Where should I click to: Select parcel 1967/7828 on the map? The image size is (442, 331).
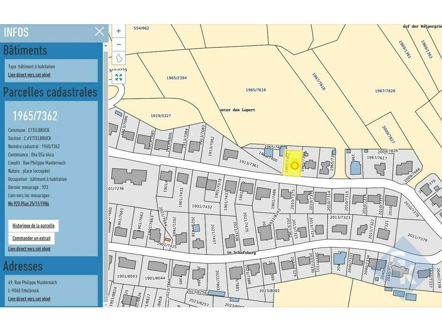coord(385,91)
